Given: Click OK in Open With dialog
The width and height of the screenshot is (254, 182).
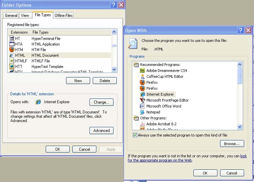Looking at the screenshot, I should pos(205,173).
